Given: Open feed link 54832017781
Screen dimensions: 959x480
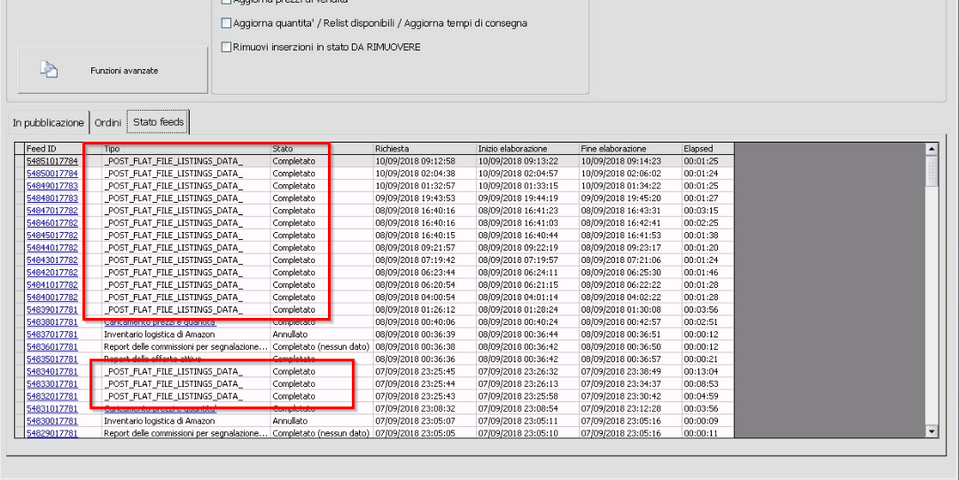Looking at the screenshot, I should [x=52, y=396].
